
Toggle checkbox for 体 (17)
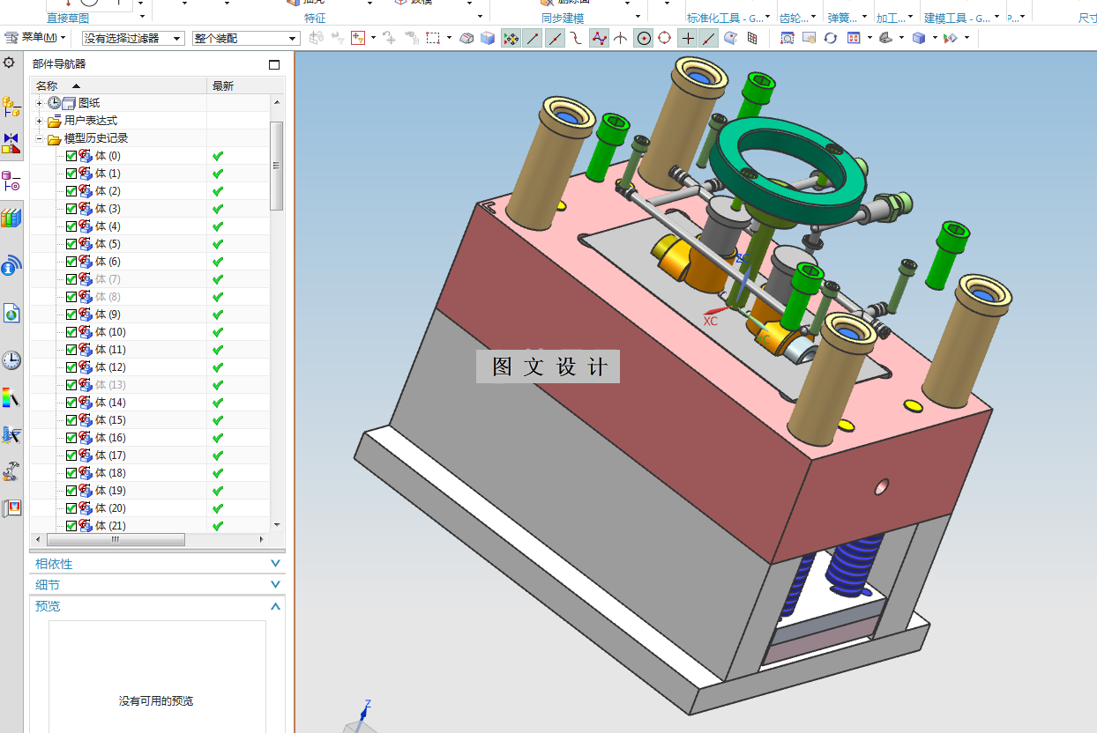71,455
